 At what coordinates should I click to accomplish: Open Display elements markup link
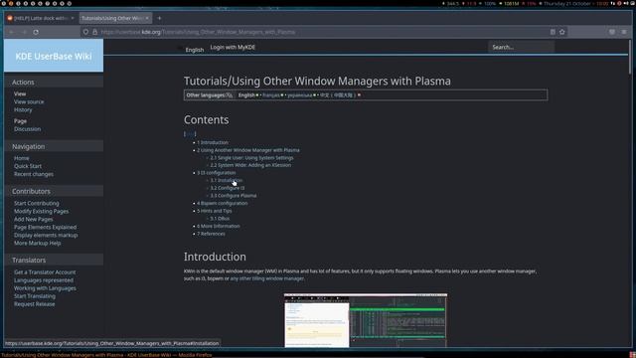46,235
